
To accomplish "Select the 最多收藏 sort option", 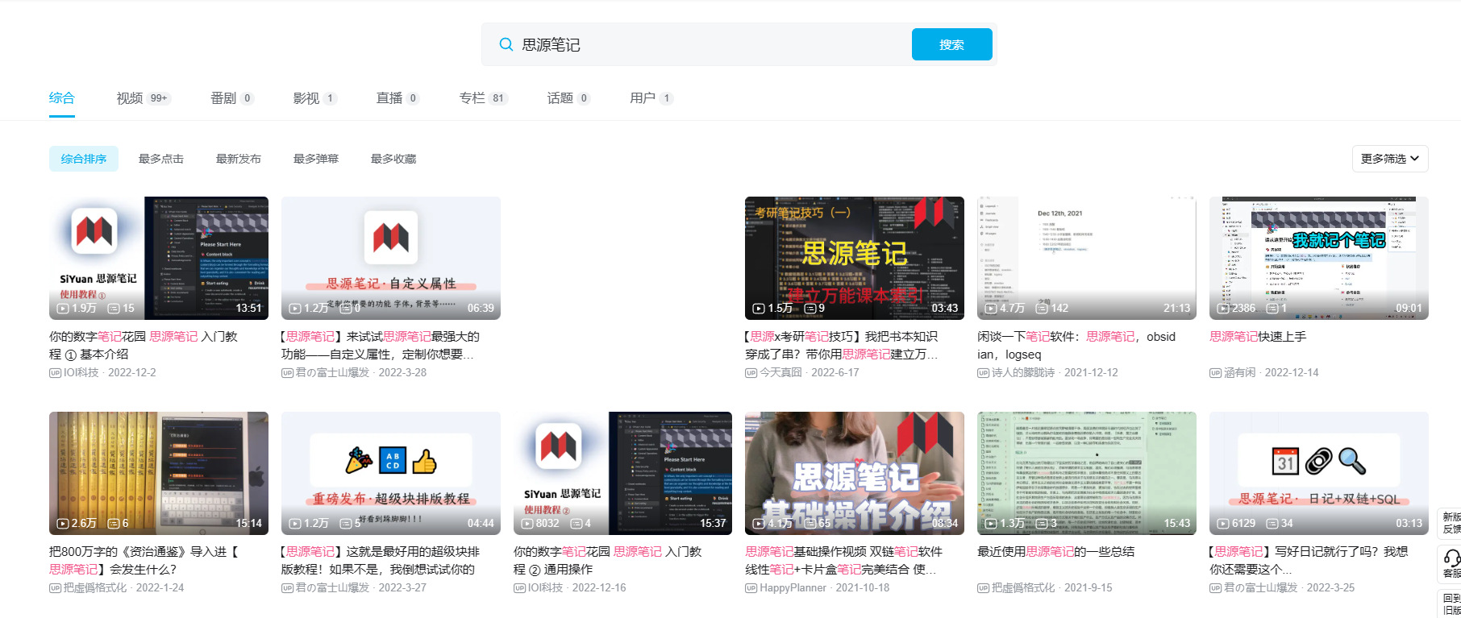I will click(x=393, y=159).
